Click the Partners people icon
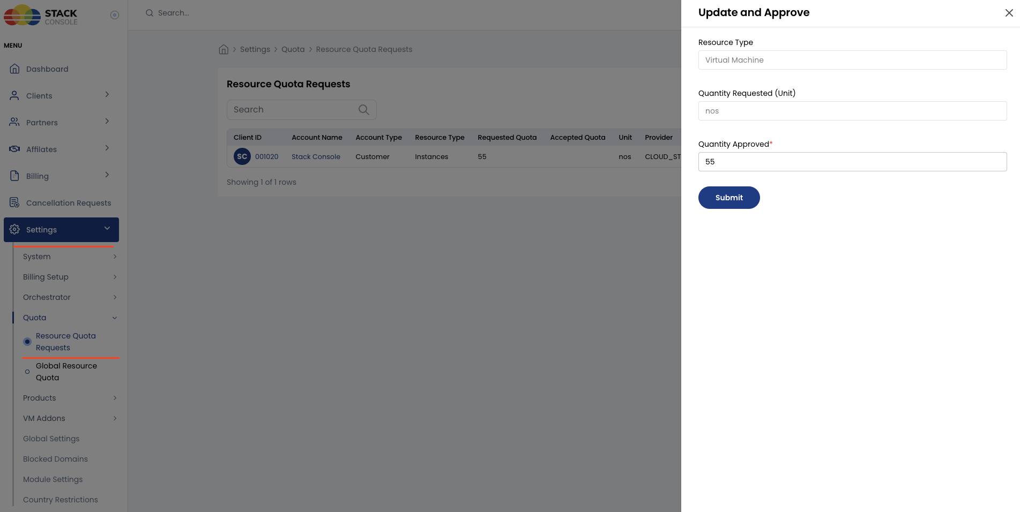The image size is (1020, 512). [x=14, y=123]
